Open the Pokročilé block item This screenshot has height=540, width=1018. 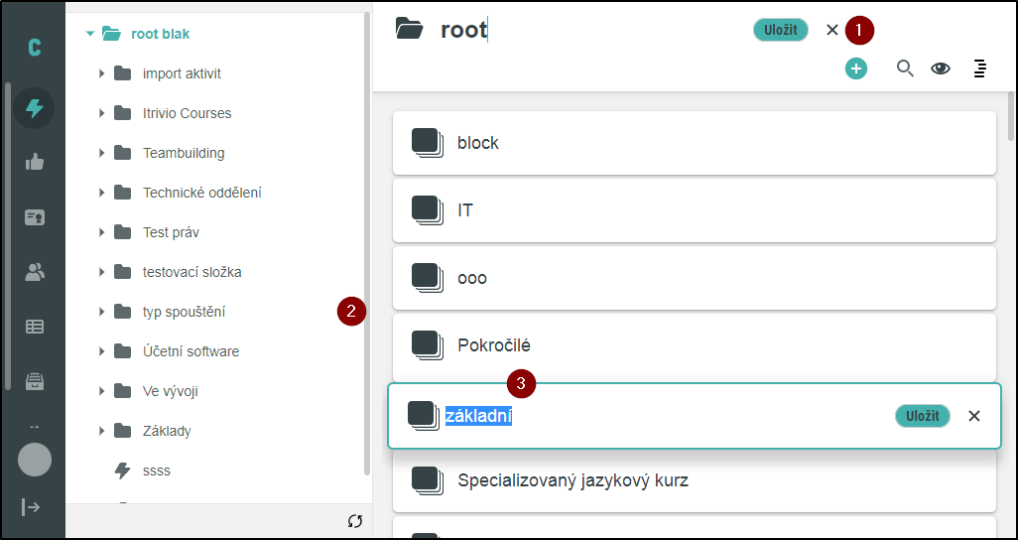(x=694, y=345)
